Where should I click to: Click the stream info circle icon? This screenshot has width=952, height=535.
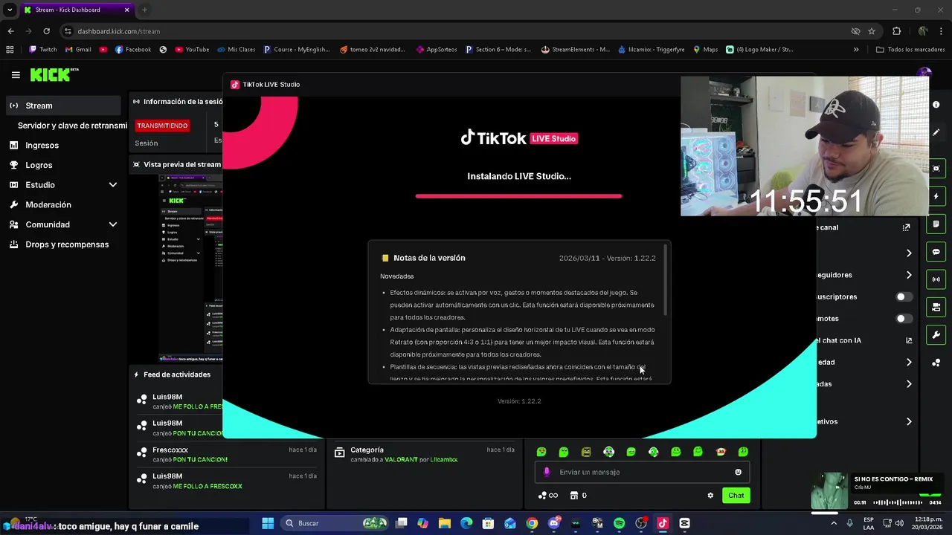[x=936, y=105]
